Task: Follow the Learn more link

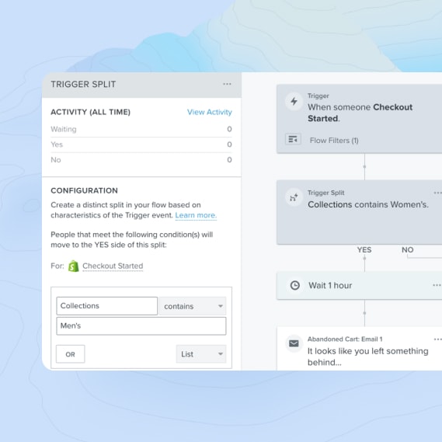Action: pyautogui.click(x=196, y=215)
